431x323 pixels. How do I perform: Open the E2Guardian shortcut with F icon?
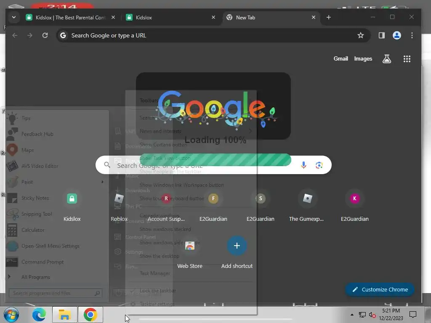(x=213, y=206)
